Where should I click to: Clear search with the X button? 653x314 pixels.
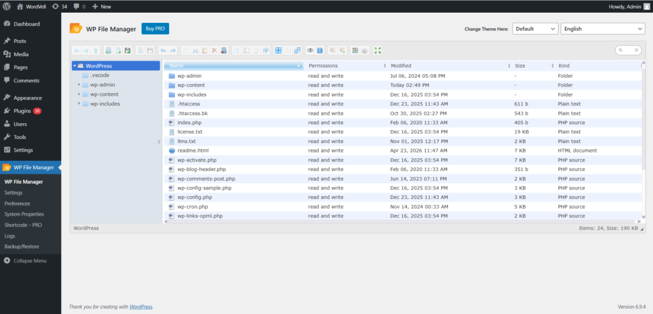tap(636, 50)
